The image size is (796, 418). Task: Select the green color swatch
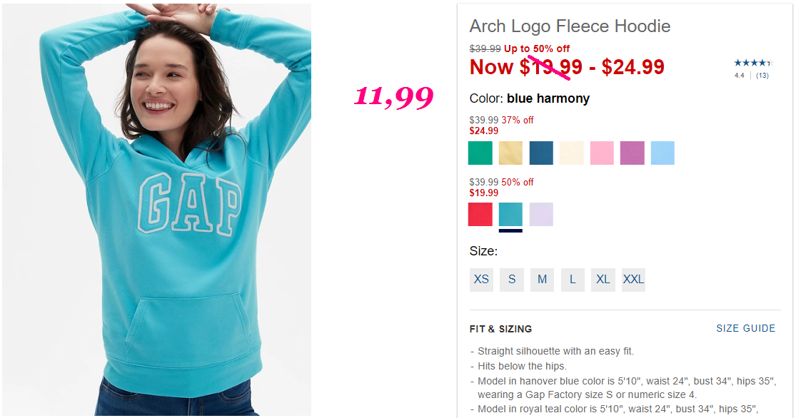[480, 153]
